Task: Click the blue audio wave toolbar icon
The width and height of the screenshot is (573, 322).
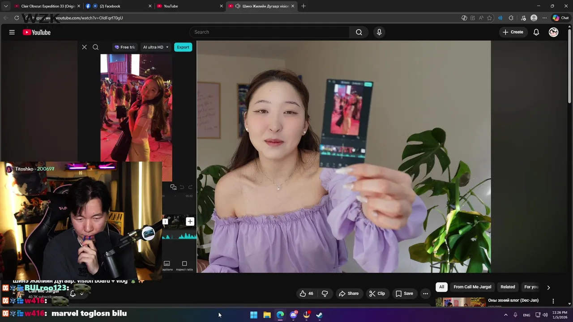Action: coord(500,18)
